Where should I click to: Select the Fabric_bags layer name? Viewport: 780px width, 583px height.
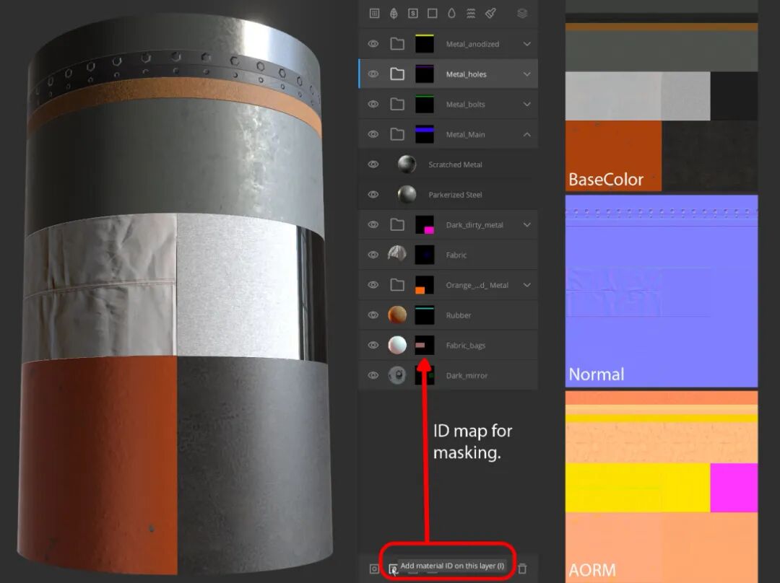pos(466,345)
